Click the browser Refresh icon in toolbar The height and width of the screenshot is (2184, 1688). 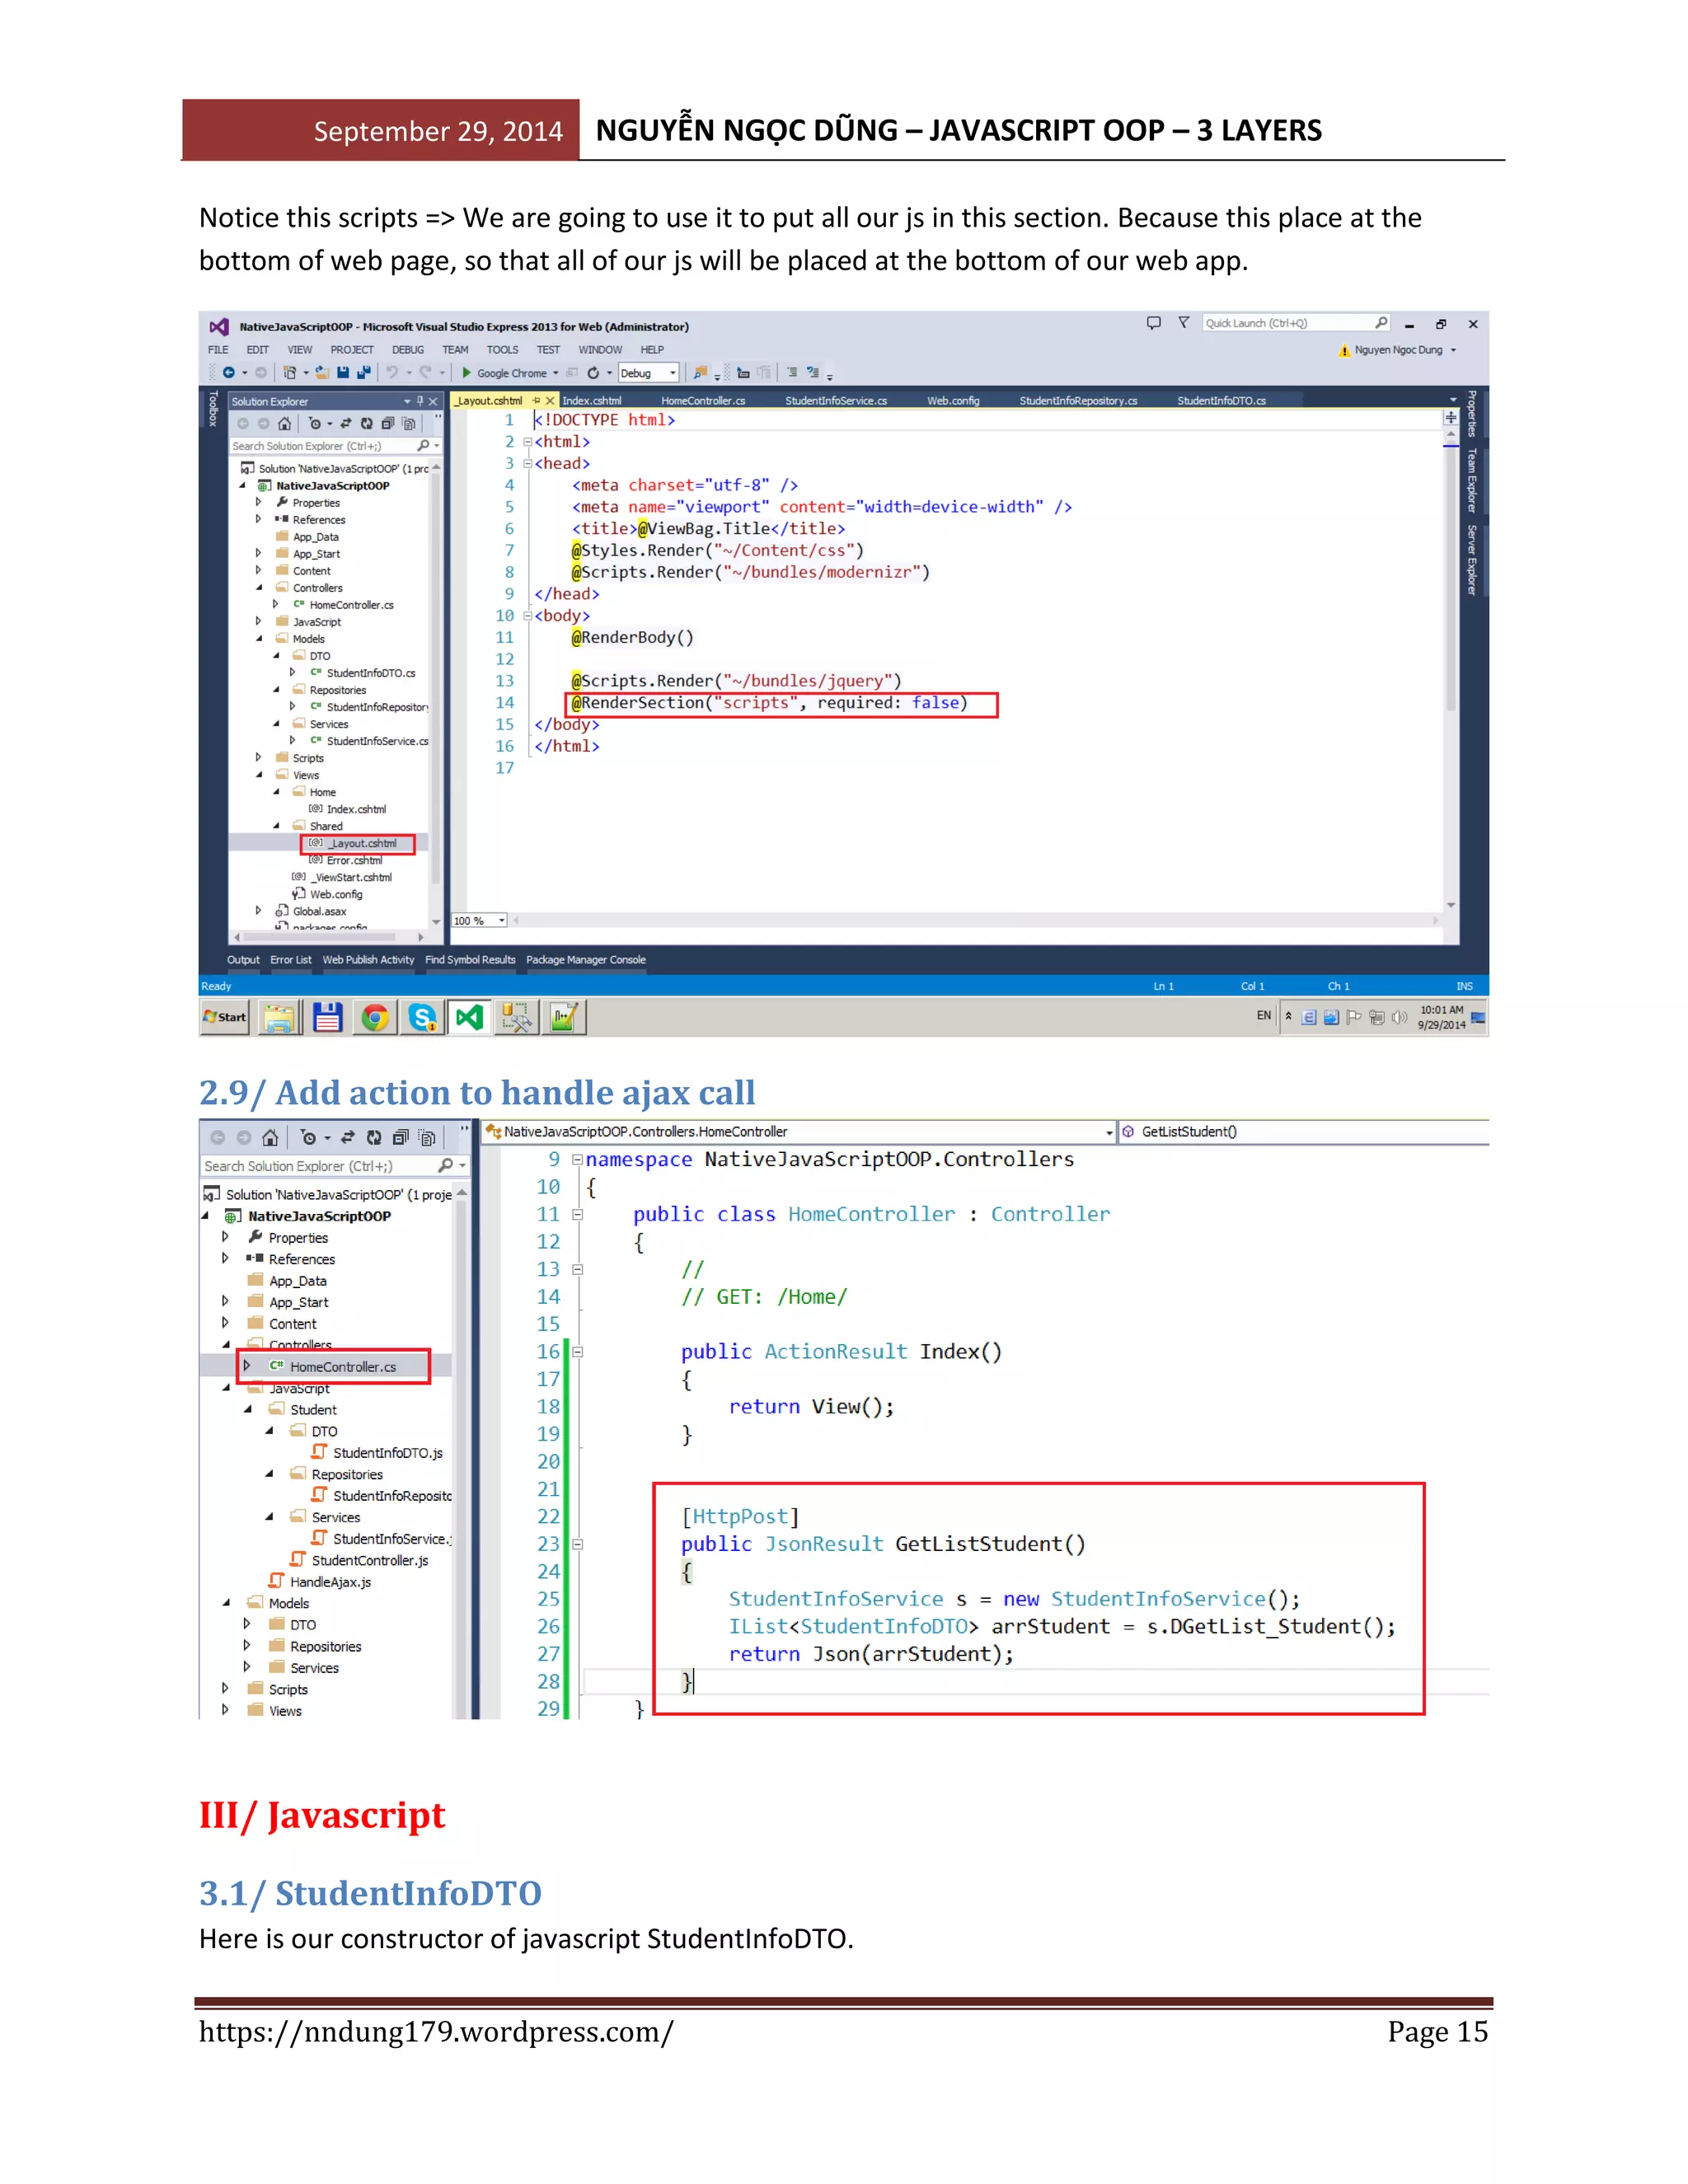pos(593,372)
